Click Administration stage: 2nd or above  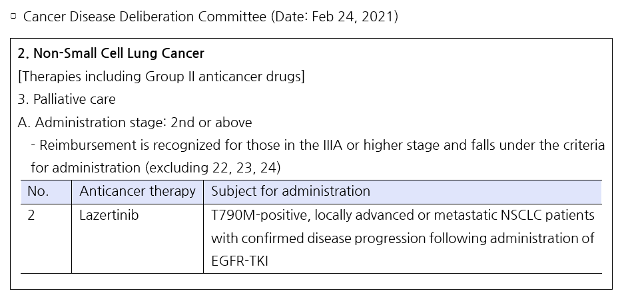pos(135,123)
